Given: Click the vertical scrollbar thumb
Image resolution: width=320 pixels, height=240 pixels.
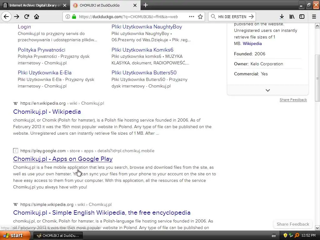Looking at the screenshot, I should tap(317, 78).
